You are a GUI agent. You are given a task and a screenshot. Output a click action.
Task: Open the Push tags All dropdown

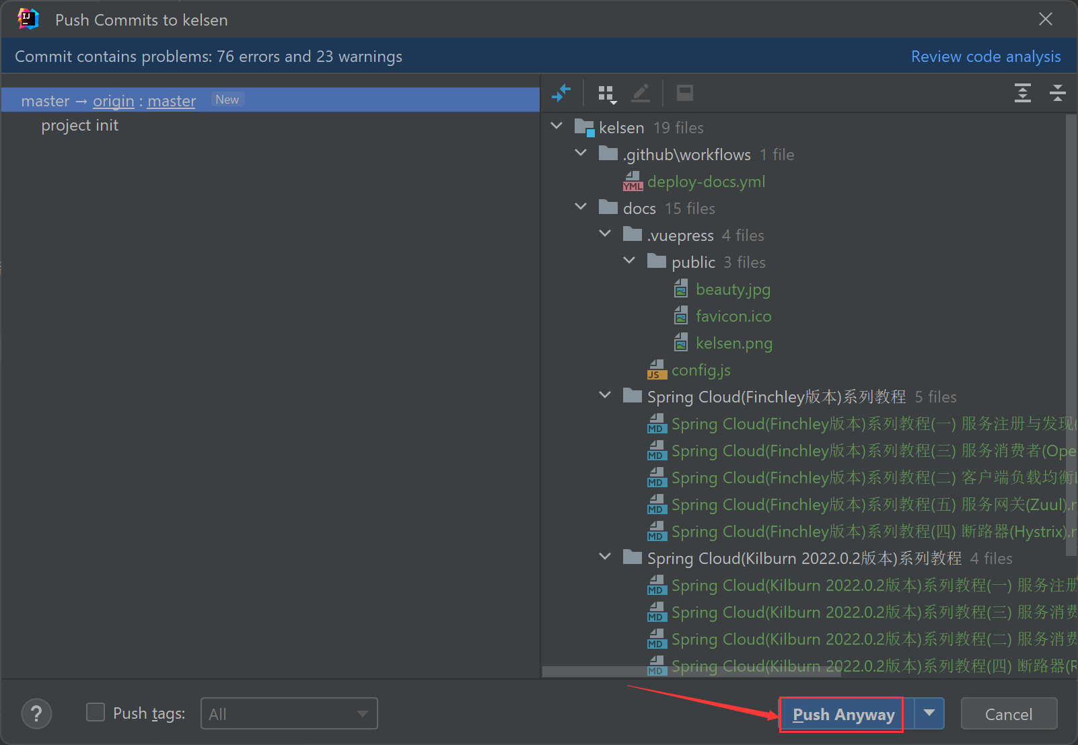[x=289, y=714]
